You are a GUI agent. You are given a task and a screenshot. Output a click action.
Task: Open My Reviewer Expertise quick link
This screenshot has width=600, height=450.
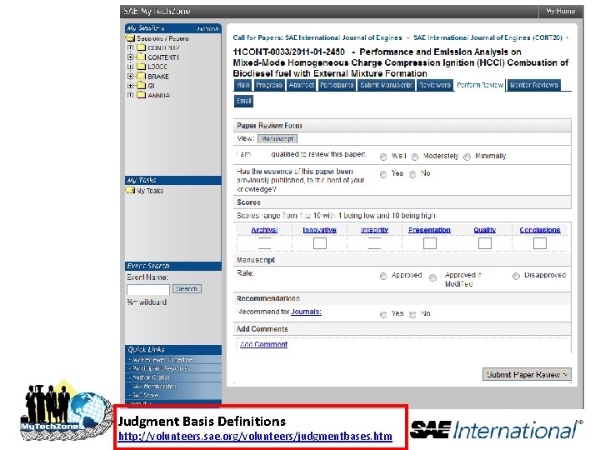[x=162, y=360]
